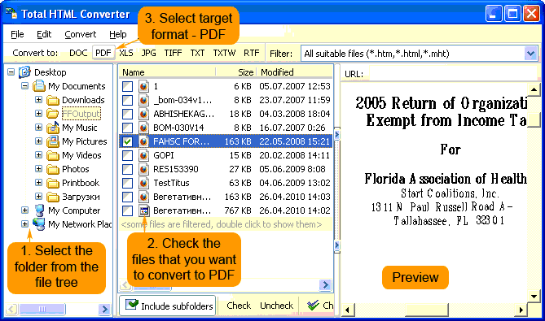The width and height of the screenshot is (545, 321).
Task: Check the checkbox for RES153390
Action: click(x=127, y=169)
